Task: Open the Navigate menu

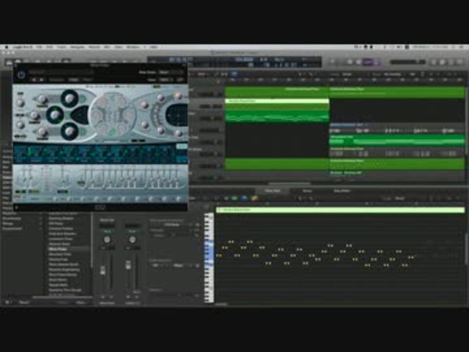Action: pos(77,47)
